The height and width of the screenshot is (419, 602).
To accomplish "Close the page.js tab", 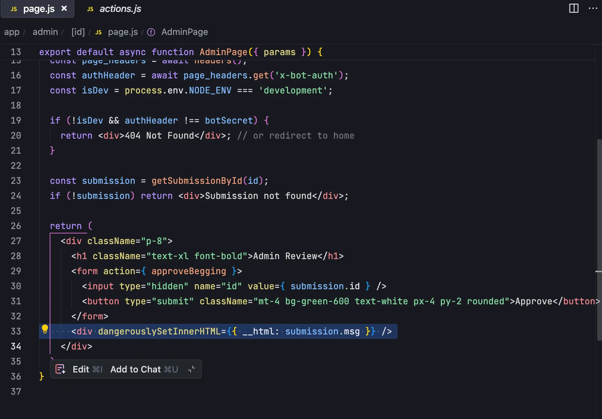I will (x=64, y=9).
